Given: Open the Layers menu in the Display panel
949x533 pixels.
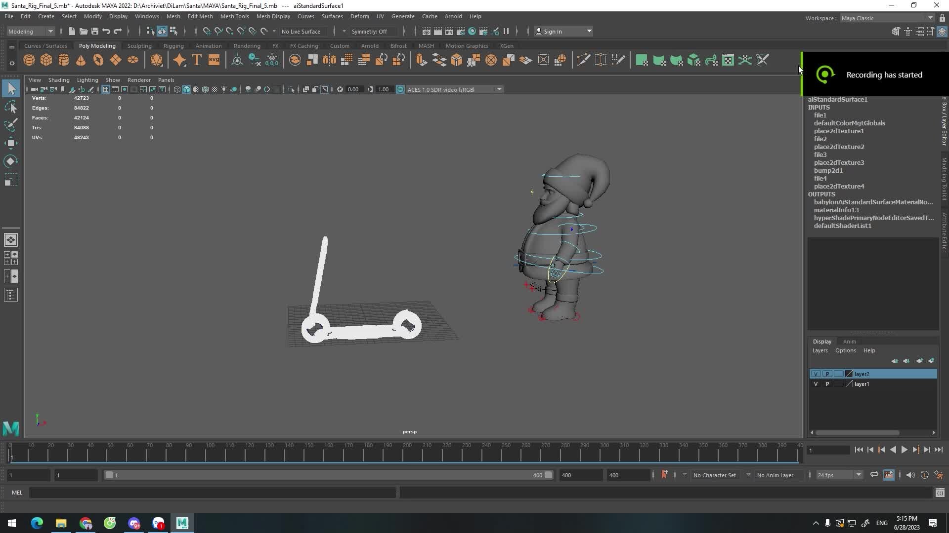Looking at the screenshot, I should tap(819, 350).
